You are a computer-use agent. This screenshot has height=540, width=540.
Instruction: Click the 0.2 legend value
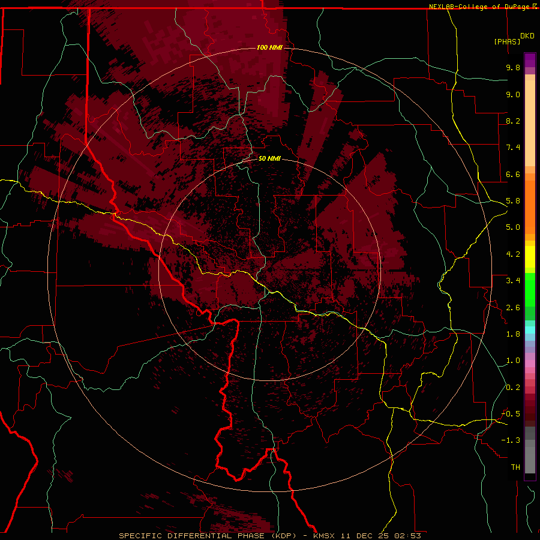[x=513, y=388]
